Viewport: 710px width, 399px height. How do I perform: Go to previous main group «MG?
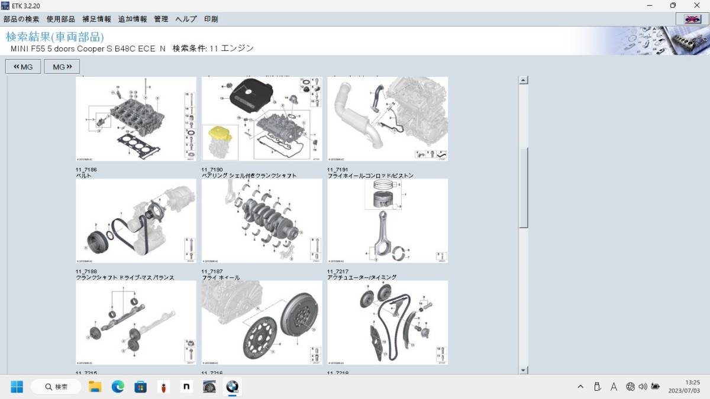coord(24,67)
